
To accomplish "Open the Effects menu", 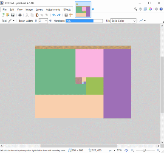I will coord(67,10).
